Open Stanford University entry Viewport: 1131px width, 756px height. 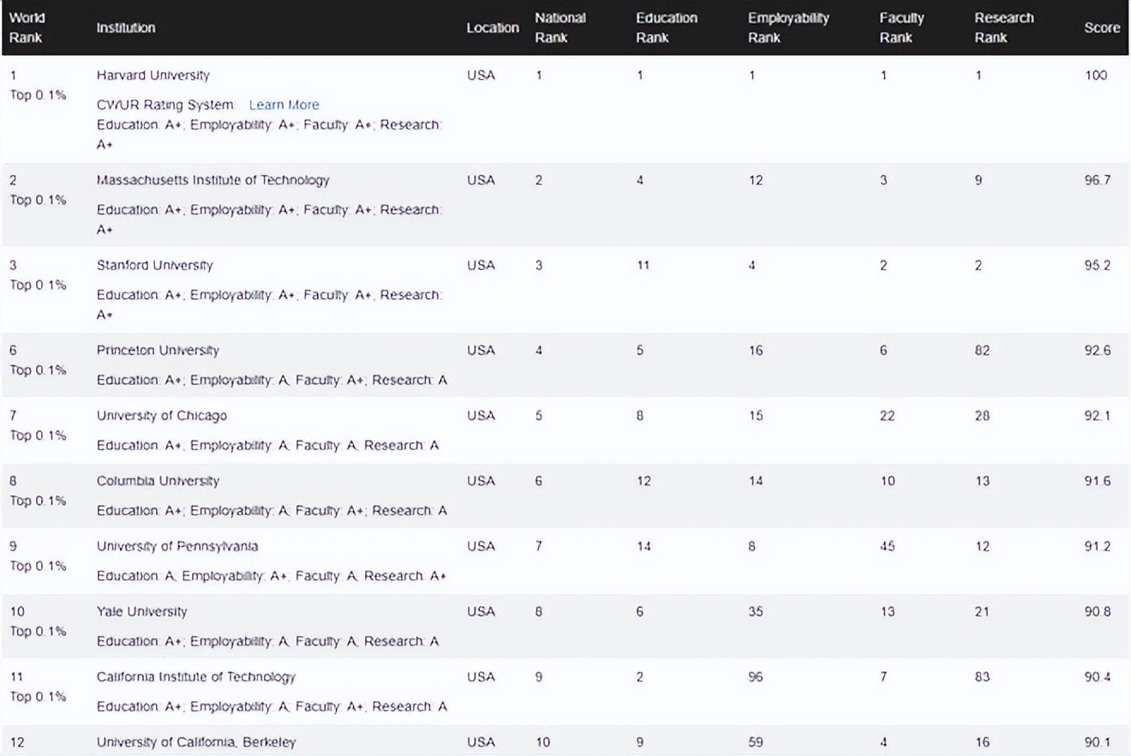pos(154,266)
